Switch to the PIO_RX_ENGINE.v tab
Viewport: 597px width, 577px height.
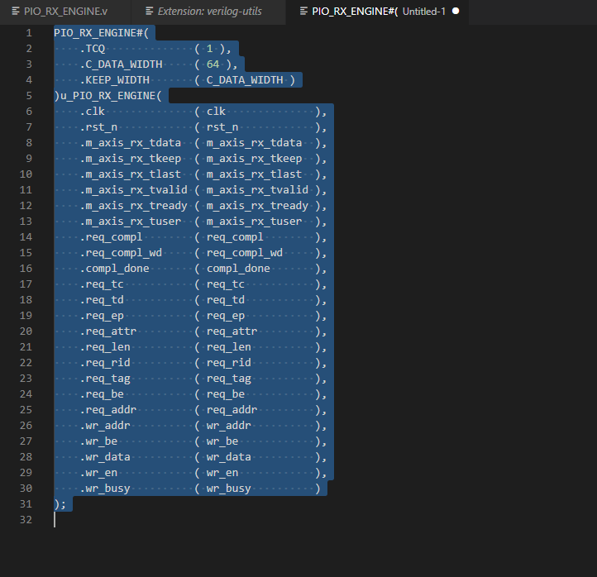point(65,12)
